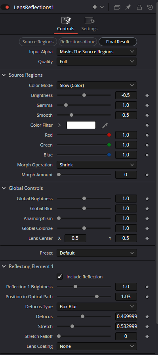The image size is (158, 355).
Task: Click the Position in Optical Path value field
Action: 126,297
